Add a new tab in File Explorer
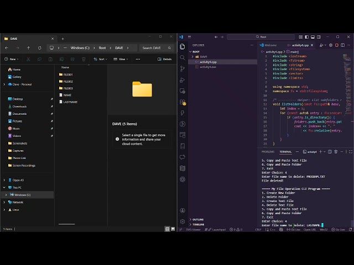 click(63, 39)
